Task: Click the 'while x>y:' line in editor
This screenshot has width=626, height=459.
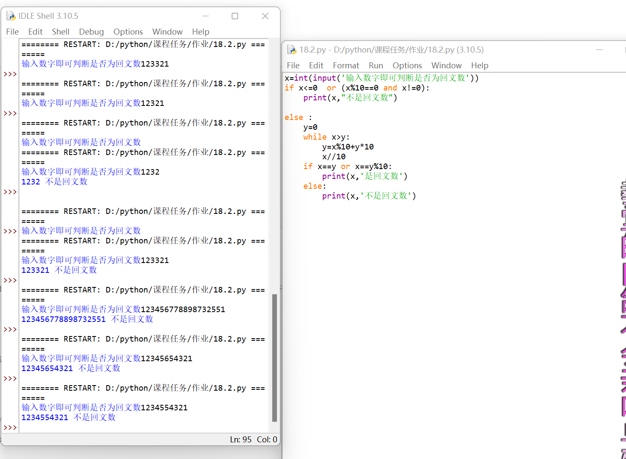Action: tap(326, 137)
